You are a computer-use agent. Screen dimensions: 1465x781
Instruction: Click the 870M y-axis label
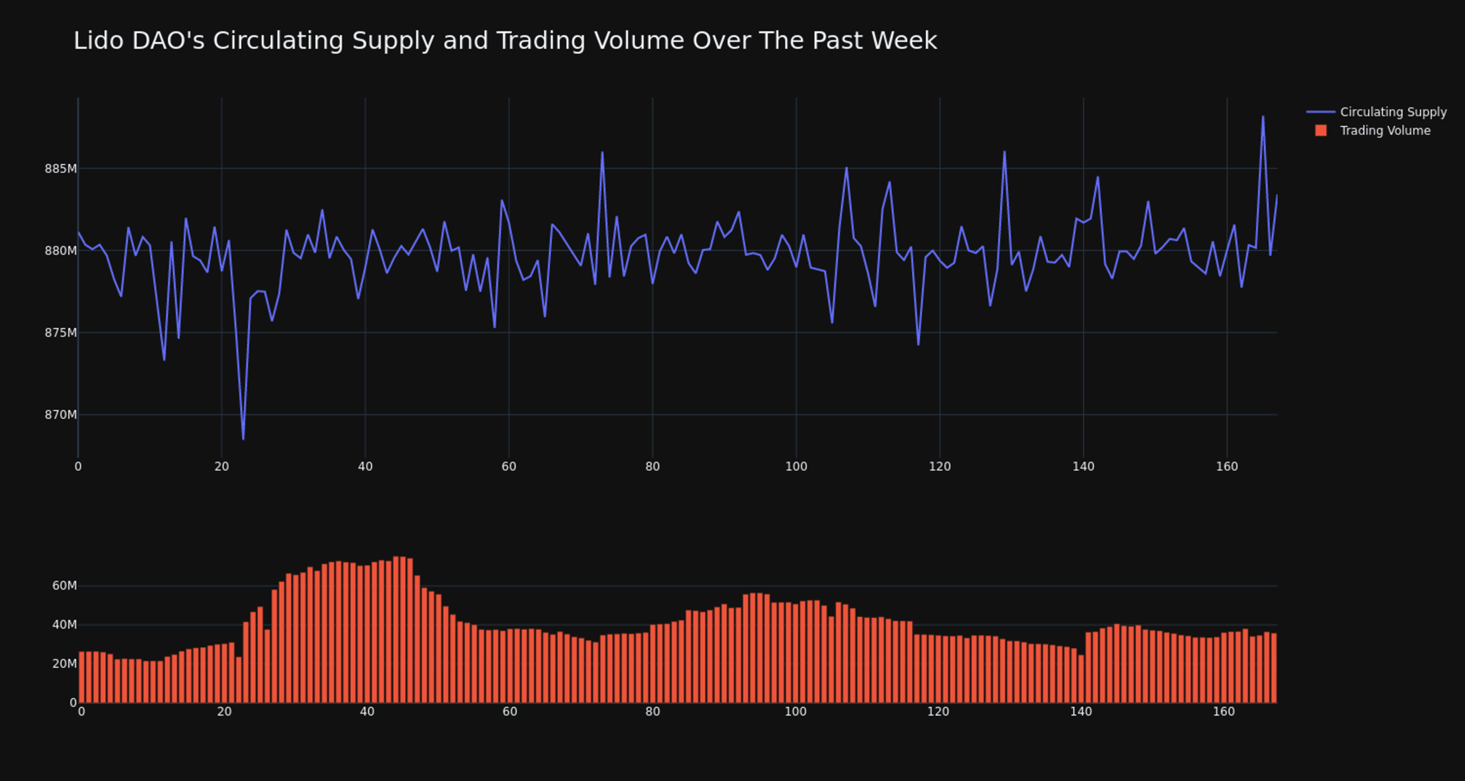coord(60,415)
